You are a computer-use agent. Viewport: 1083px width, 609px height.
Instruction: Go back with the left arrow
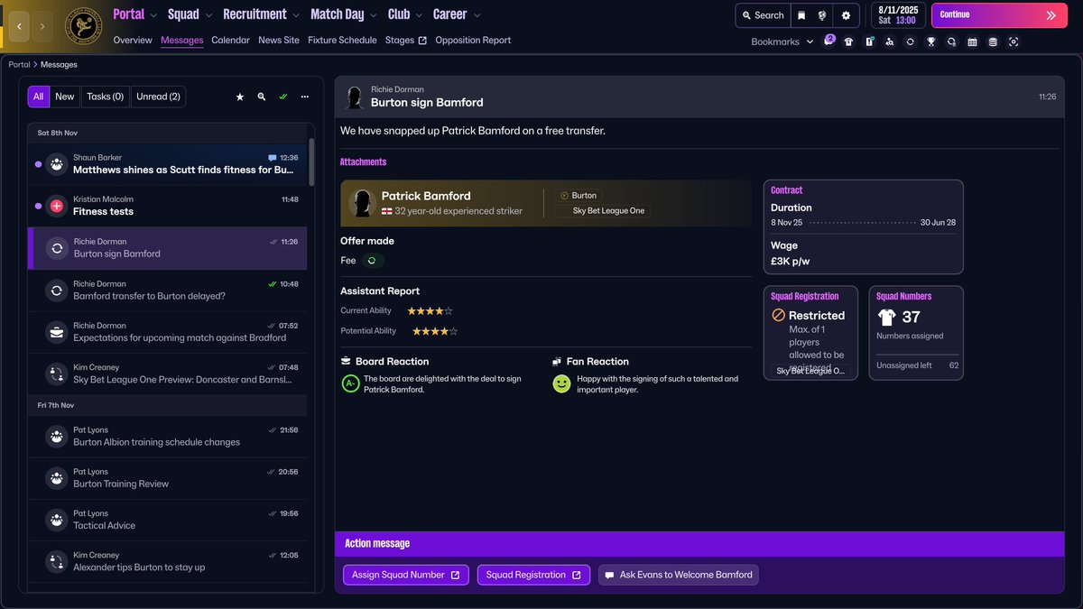[x=19, y=27]
